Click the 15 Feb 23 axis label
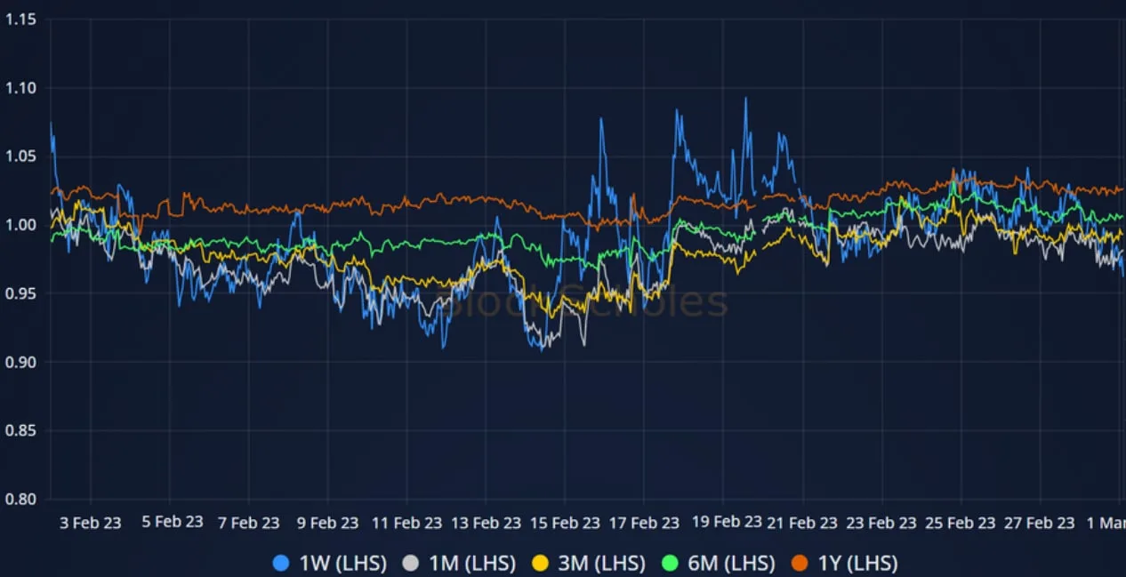This screenshot has width=1126, height=577. [564, 523]
